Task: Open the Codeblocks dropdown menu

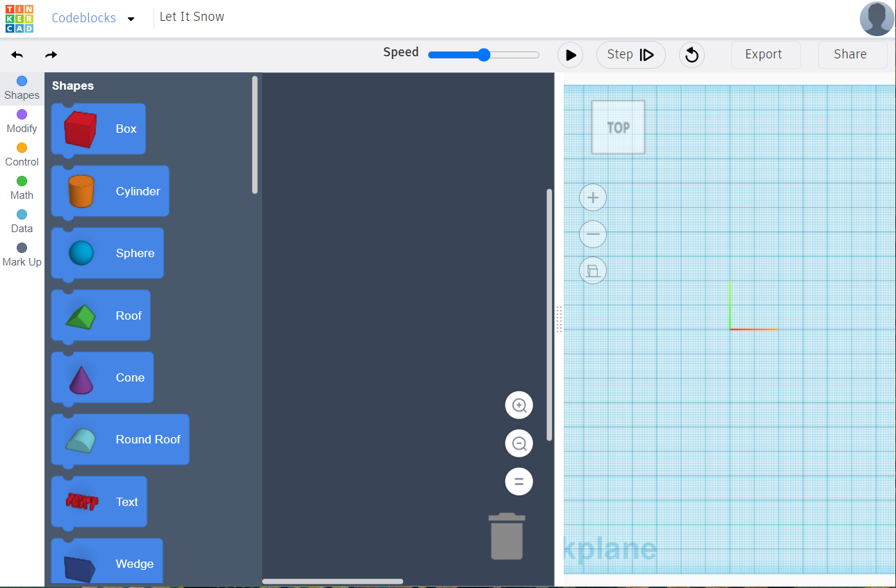Action: pyautogui.click(x=93, y=18)
